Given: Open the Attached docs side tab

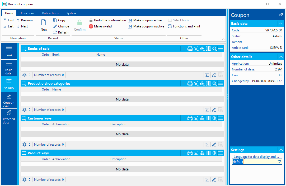Looking at the screenshot, I should pyautogui.click(x=9, y=117).
